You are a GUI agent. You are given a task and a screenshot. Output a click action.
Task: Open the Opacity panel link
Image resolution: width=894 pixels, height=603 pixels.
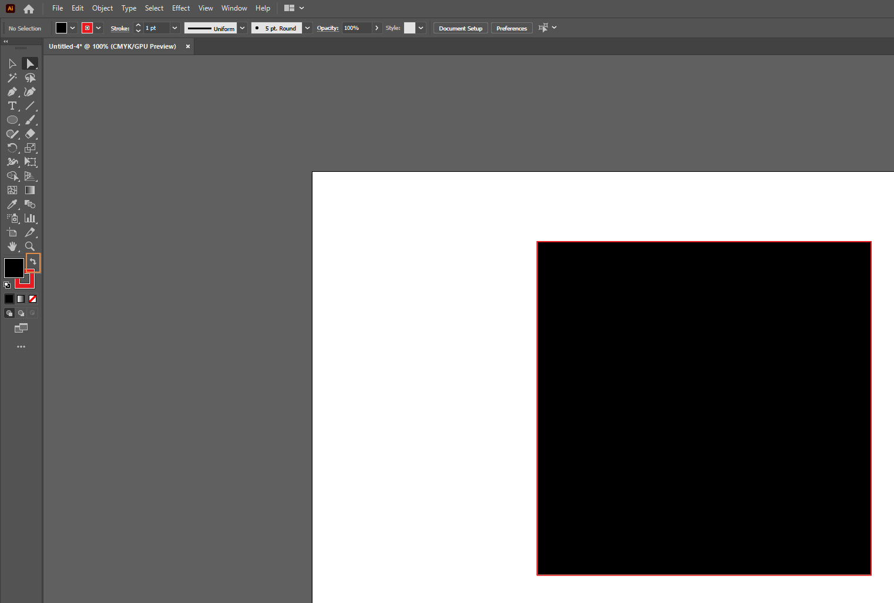(x=328, y=28)
